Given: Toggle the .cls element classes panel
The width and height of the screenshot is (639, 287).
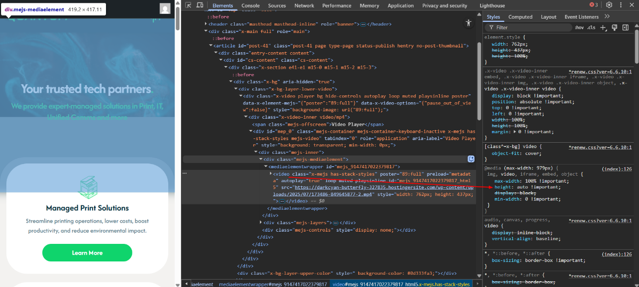Looking at the screenshot, I should (x=591, y=27).
